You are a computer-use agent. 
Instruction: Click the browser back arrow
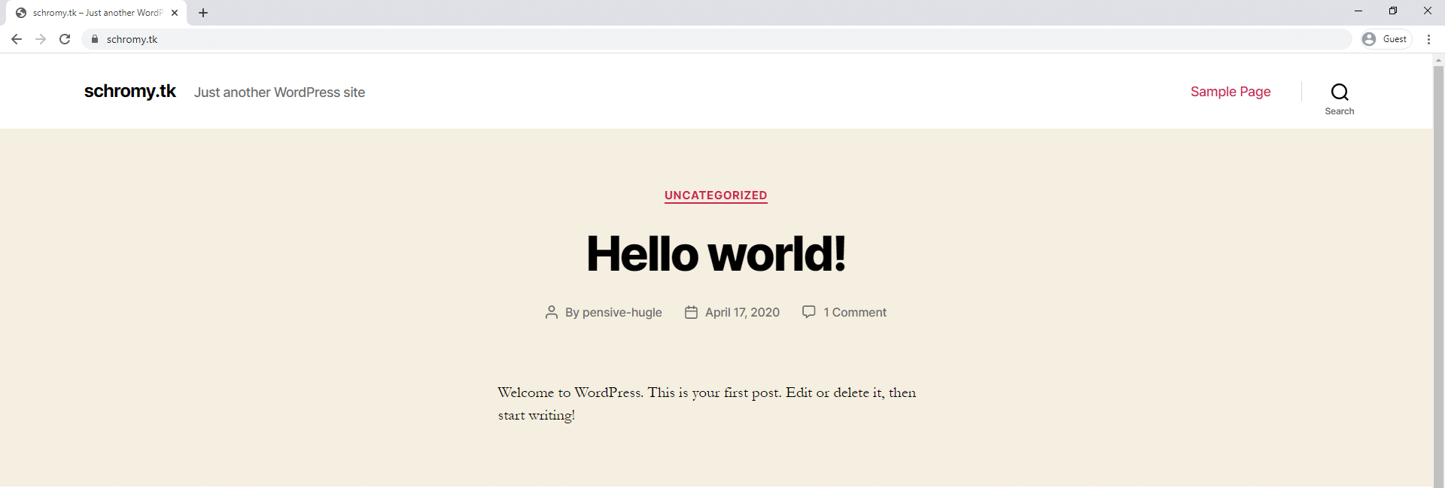[x=17, y=39]
